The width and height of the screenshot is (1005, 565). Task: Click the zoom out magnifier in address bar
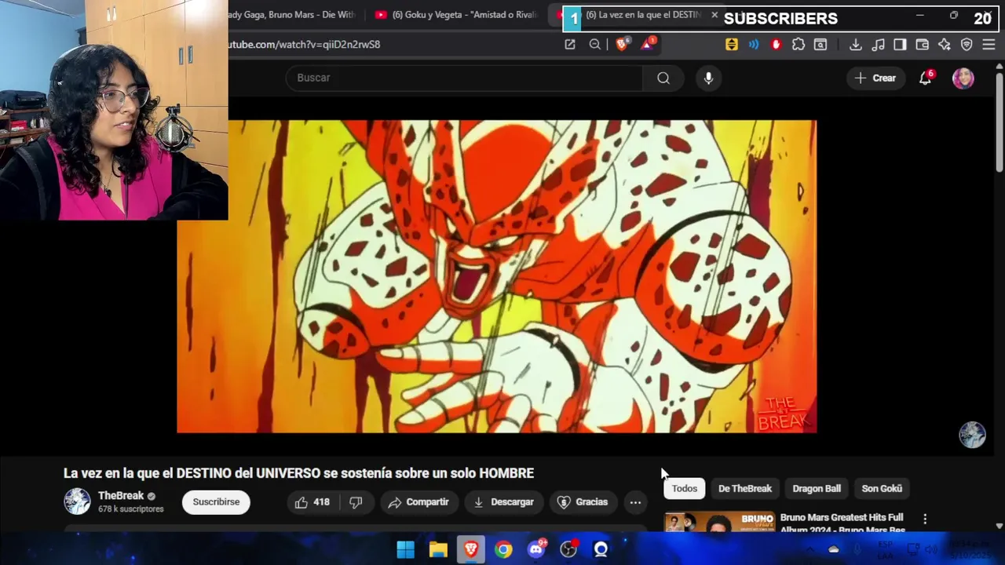(x=595, y=45)
